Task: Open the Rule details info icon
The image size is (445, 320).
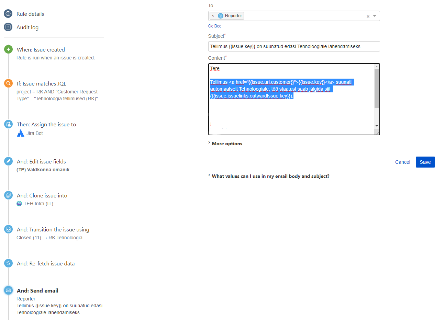Action: [8, 14]
